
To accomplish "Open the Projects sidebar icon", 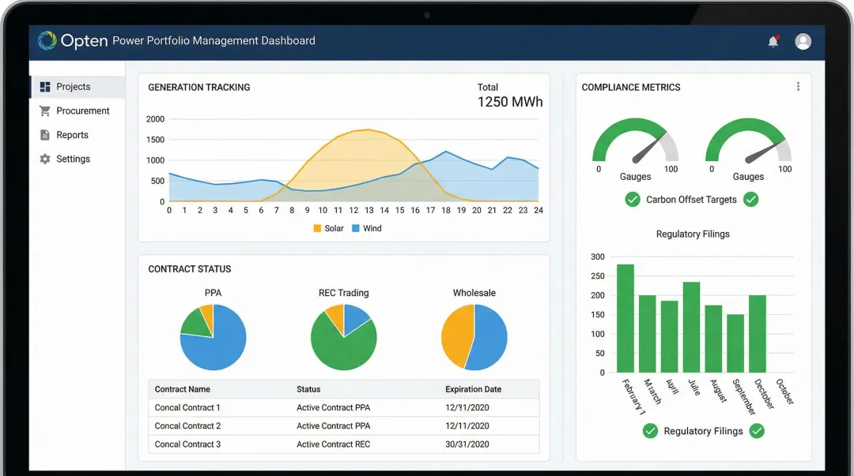I will coord(46,86).
